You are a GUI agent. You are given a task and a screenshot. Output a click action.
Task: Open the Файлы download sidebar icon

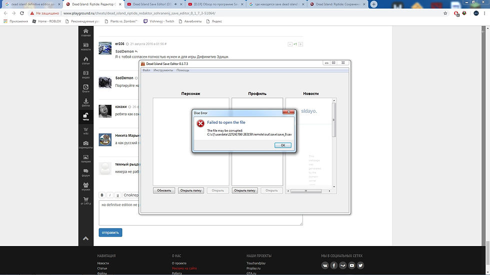[85, 103]
